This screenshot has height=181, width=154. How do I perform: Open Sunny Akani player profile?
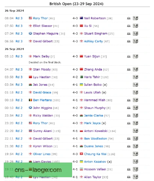42,131
